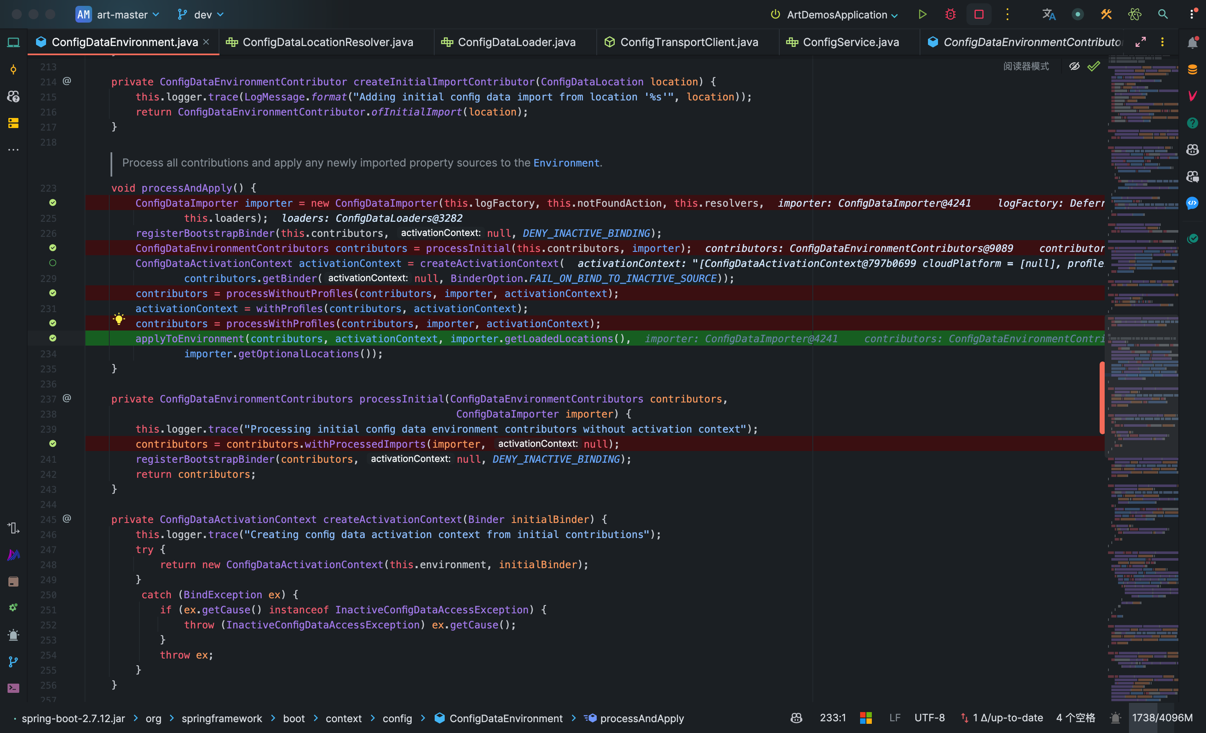Open the translation icon in top toolbar
The width and height of the screenshot is (1206, 733).
(x=1049, y=15)
